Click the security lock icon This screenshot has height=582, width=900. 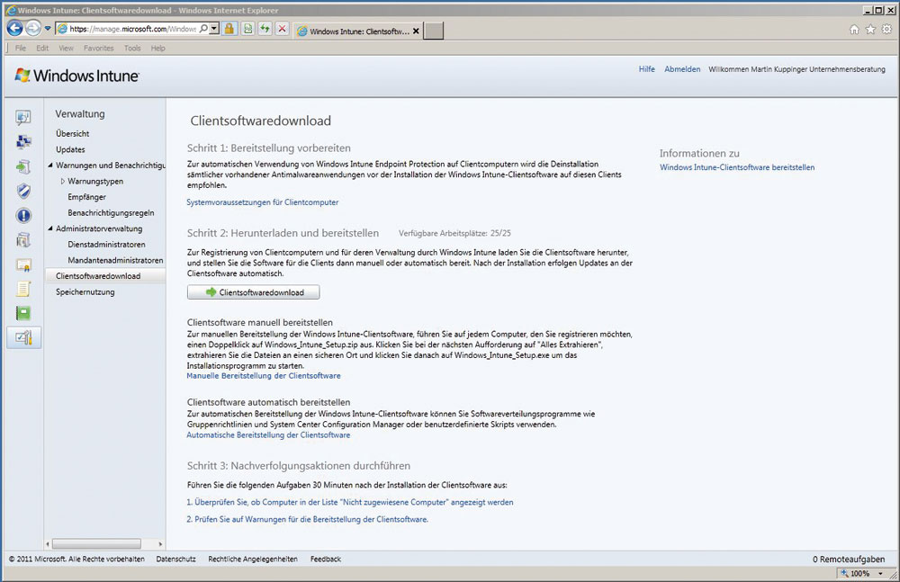[229, 29]
